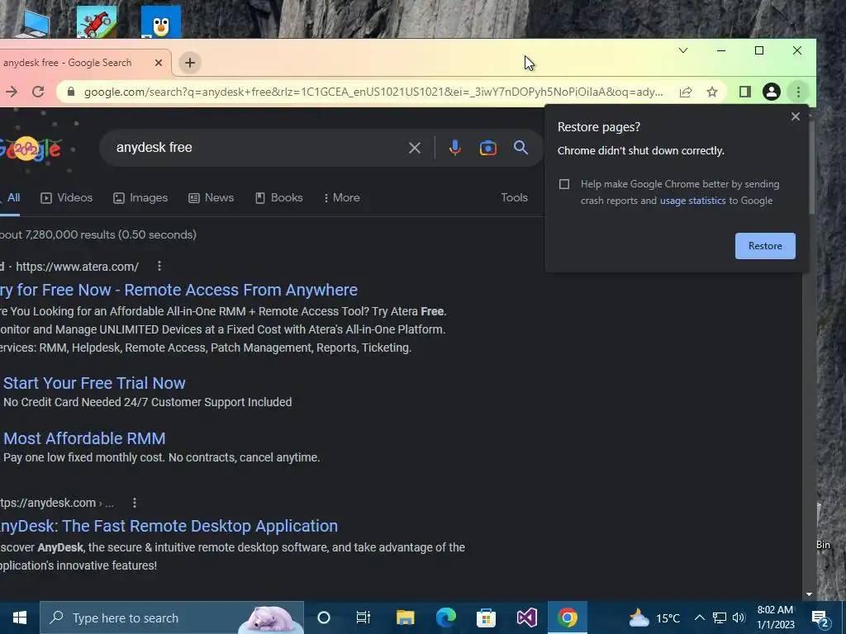Screen dimensions: 846x634
Task: Clear the search box with the X icon
Action: 415,148
